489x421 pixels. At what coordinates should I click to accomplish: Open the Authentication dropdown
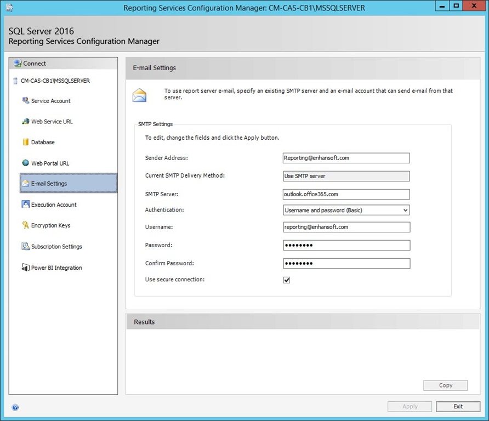click(346, 210)
